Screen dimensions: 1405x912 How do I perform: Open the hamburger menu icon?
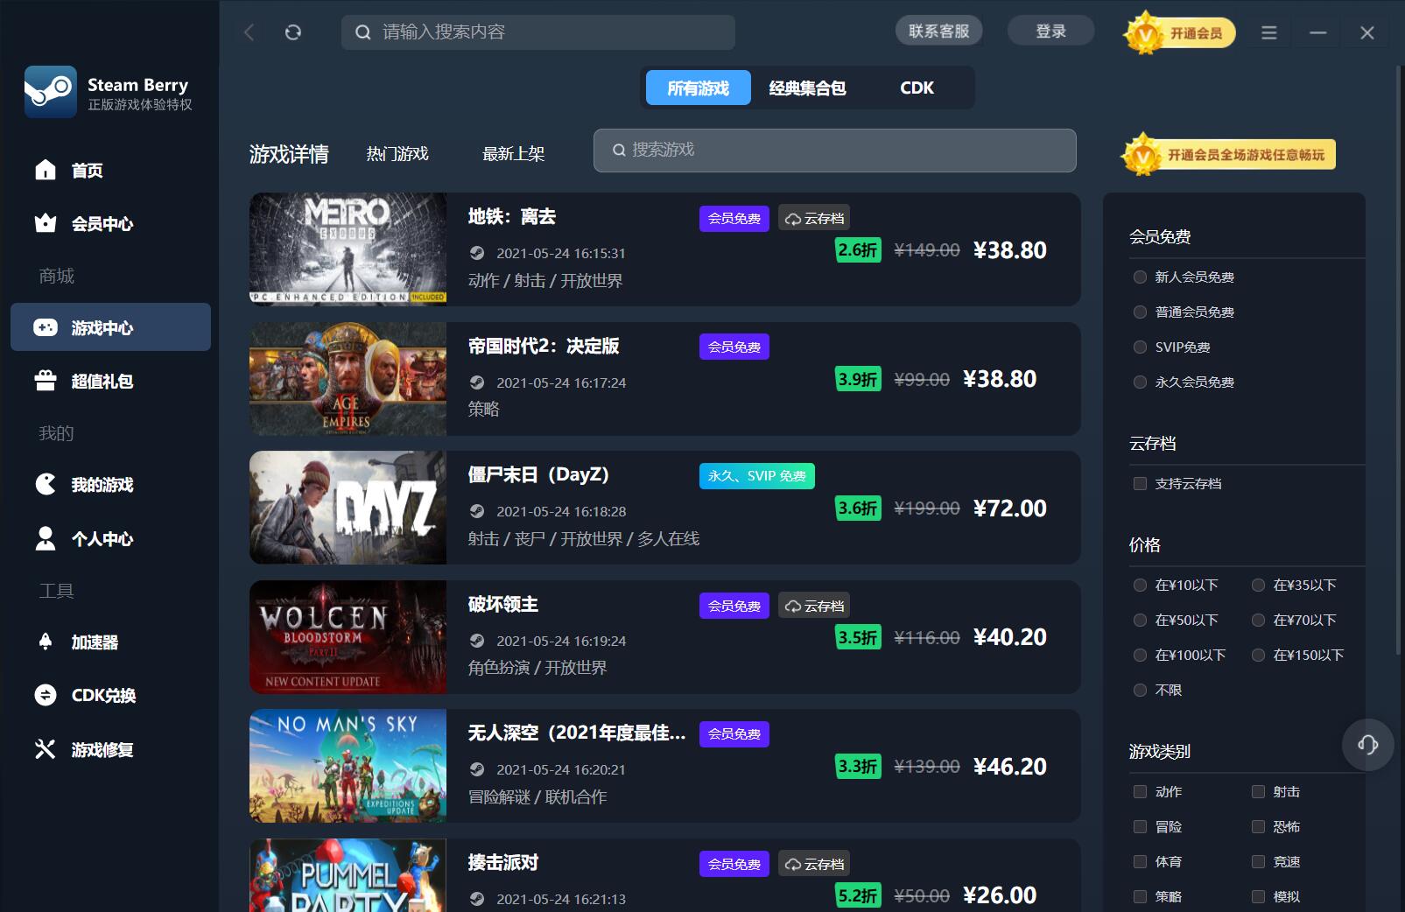[x=1268, y=32]
